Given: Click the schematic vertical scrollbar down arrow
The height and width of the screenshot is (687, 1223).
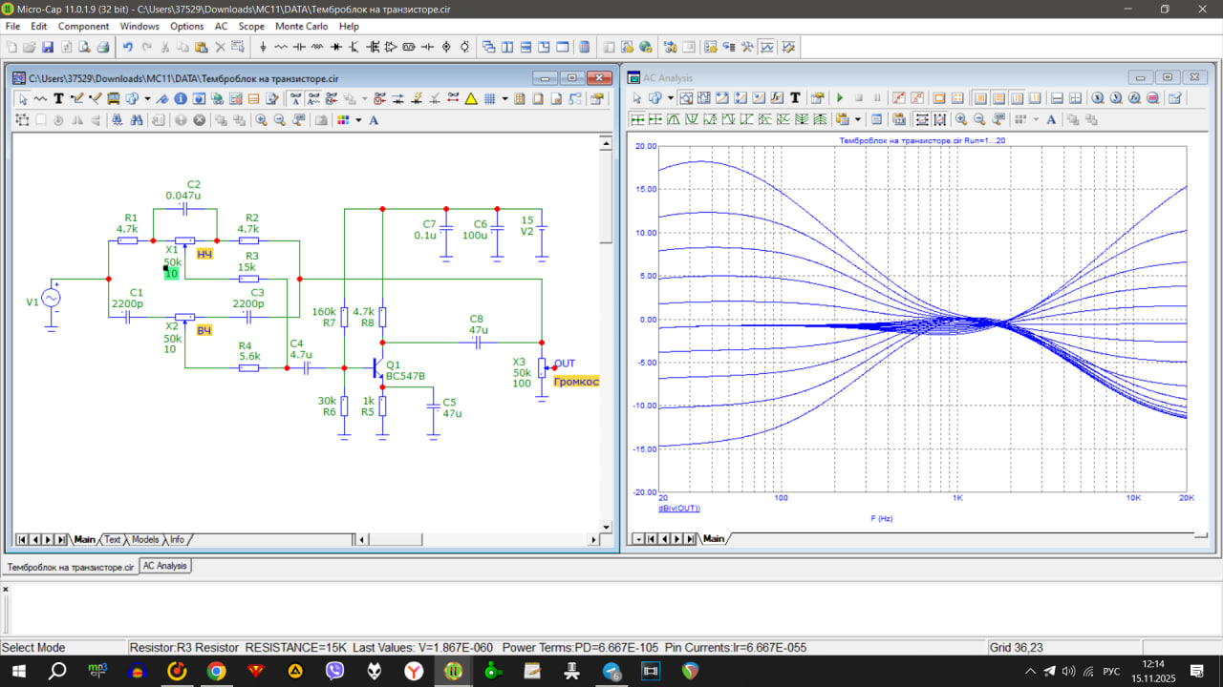Looking at the screenshot, I should tap(605, 527).
